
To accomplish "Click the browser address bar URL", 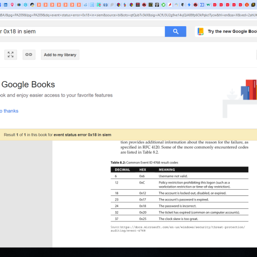I will tap(128, 15).
